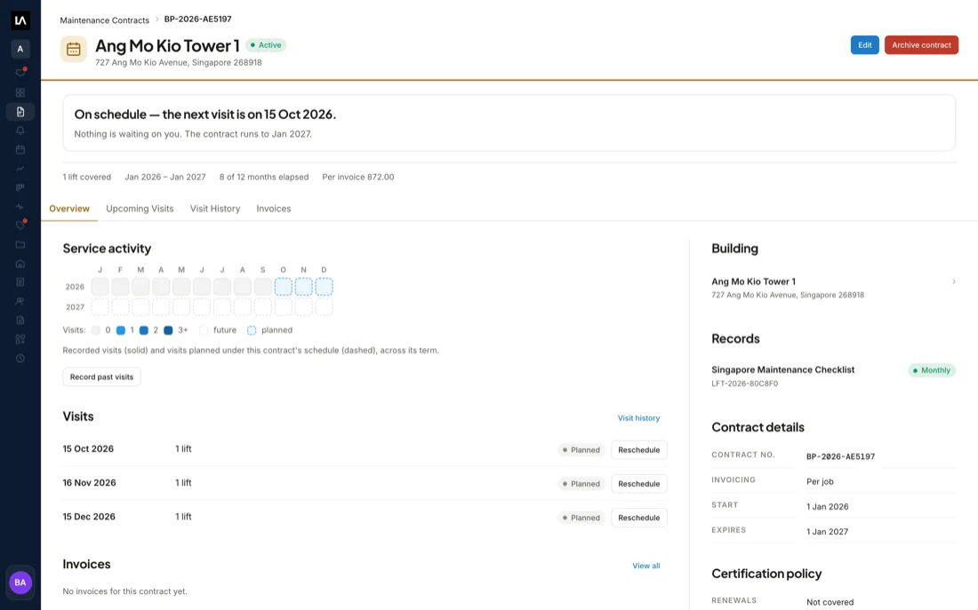Click the 'Per job' invoicing value
This screenshot has height=610, width=978.
(x=820, y=481)
